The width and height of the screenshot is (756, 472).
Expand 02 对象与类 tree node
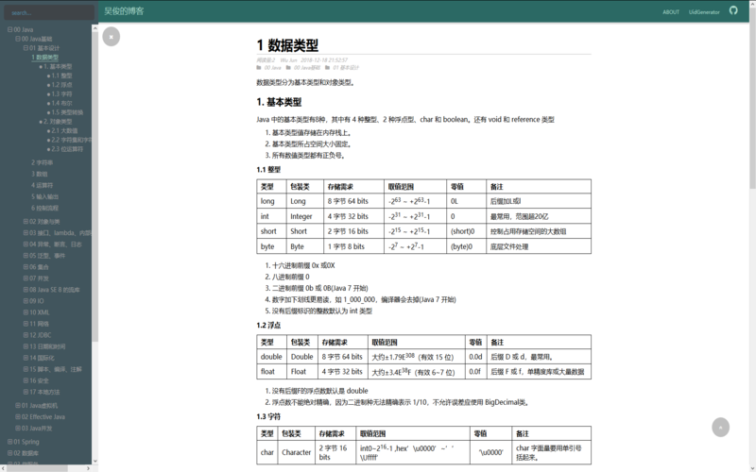tap(26, 221)
